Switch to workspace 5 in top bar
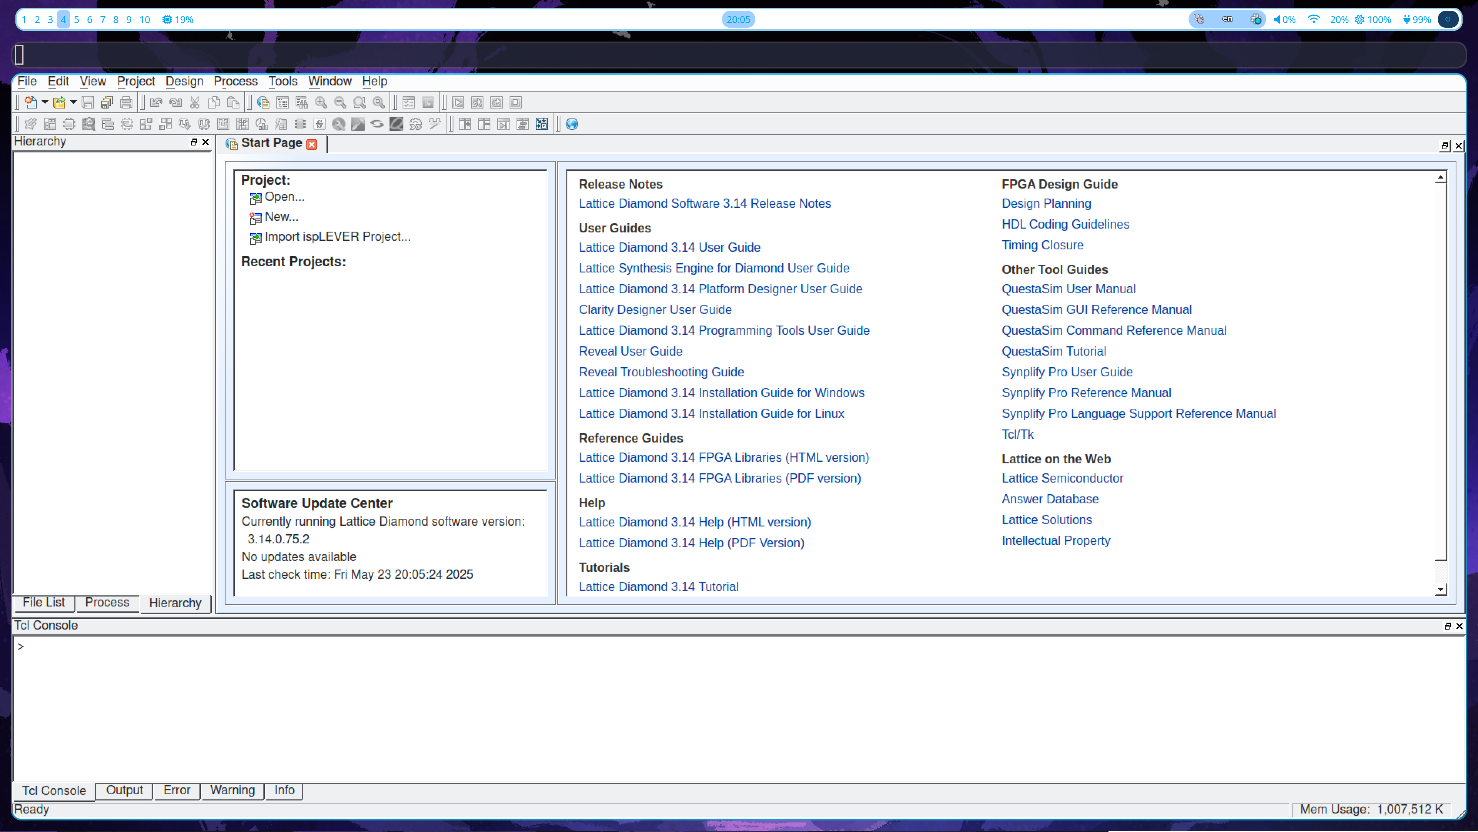The height and width of the screenshot is (832, 1478). click(x=76, y=20)
